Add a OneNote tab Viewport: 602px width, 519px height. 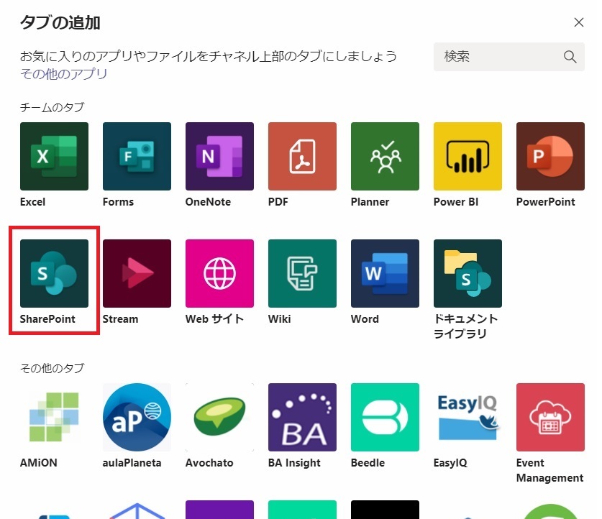click(219, 156)
